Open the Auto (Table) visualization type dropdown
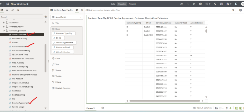The height and width of the screenshot is (112, 244). point(66,17)
